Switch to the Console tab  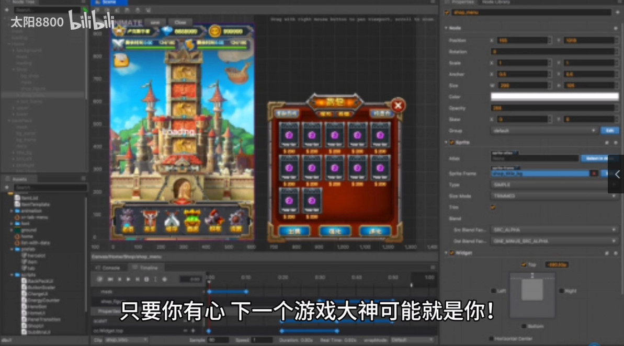pos(108,268)
